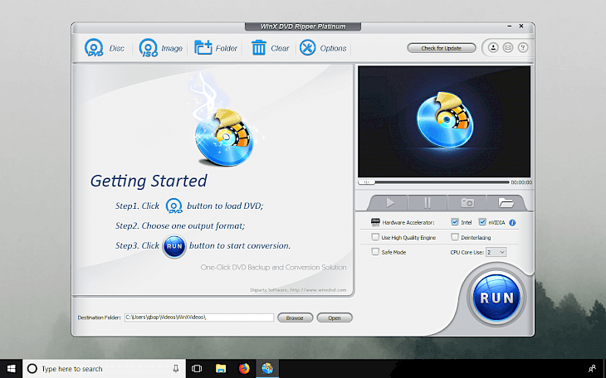
Task: Click the taskbar search box
Action: (104, 369)
